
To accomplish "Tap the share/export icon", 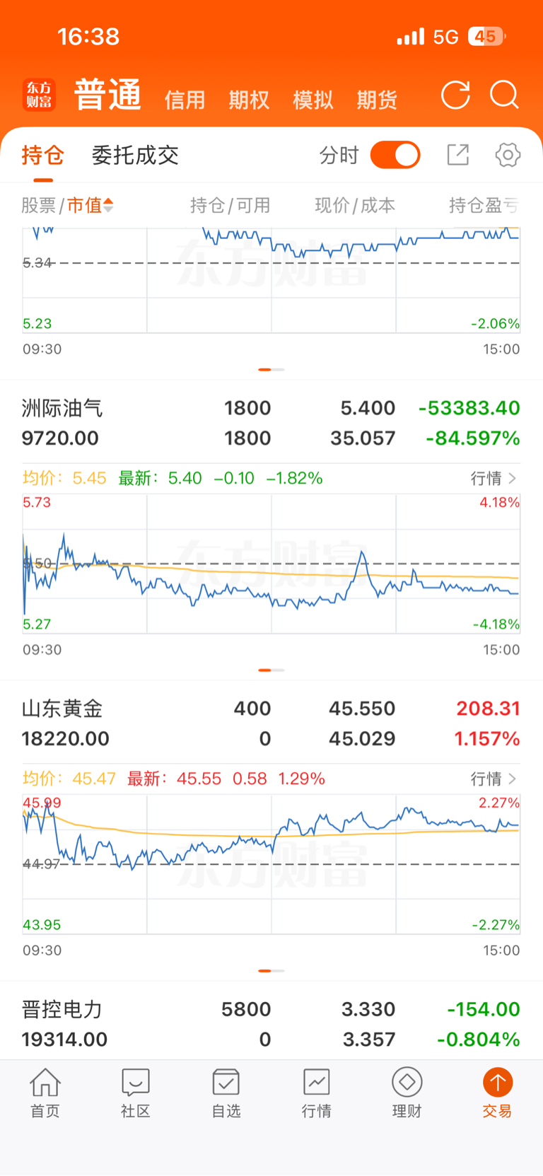I will (x=458, y=155).
